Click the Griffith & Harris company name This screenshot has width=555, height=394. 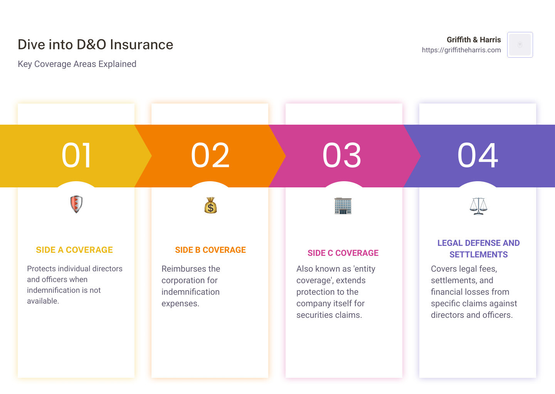point(474,39)
